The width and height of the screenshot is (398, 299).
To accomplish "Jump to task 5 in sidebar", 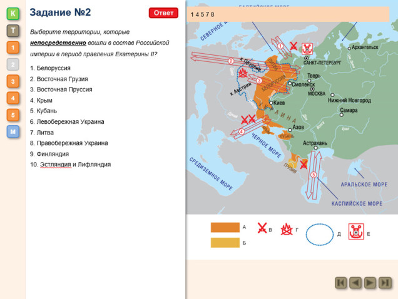I will (13, 114).
